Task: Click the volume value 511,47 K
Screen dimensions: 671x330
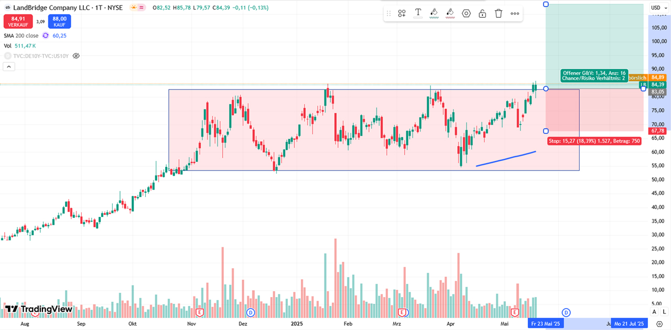Action: 25,46
